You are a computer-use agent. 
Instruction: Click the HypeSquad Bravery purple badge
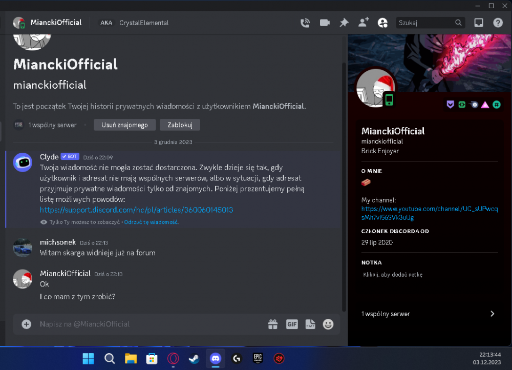pos(450,105)
